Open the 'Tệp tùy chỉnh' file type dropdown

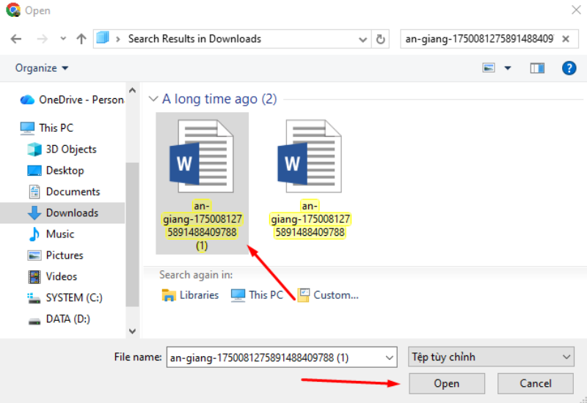coord(491,357)
